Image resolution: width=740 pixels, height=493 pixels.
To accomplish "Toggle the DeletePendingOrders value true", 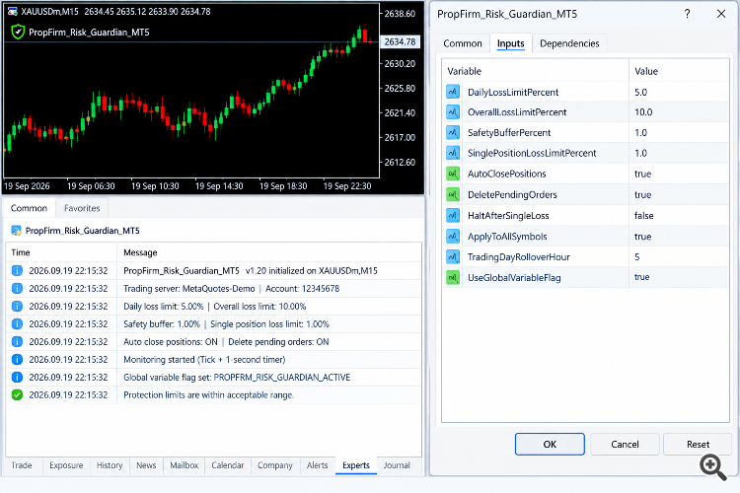I will (x=642, y=194).
